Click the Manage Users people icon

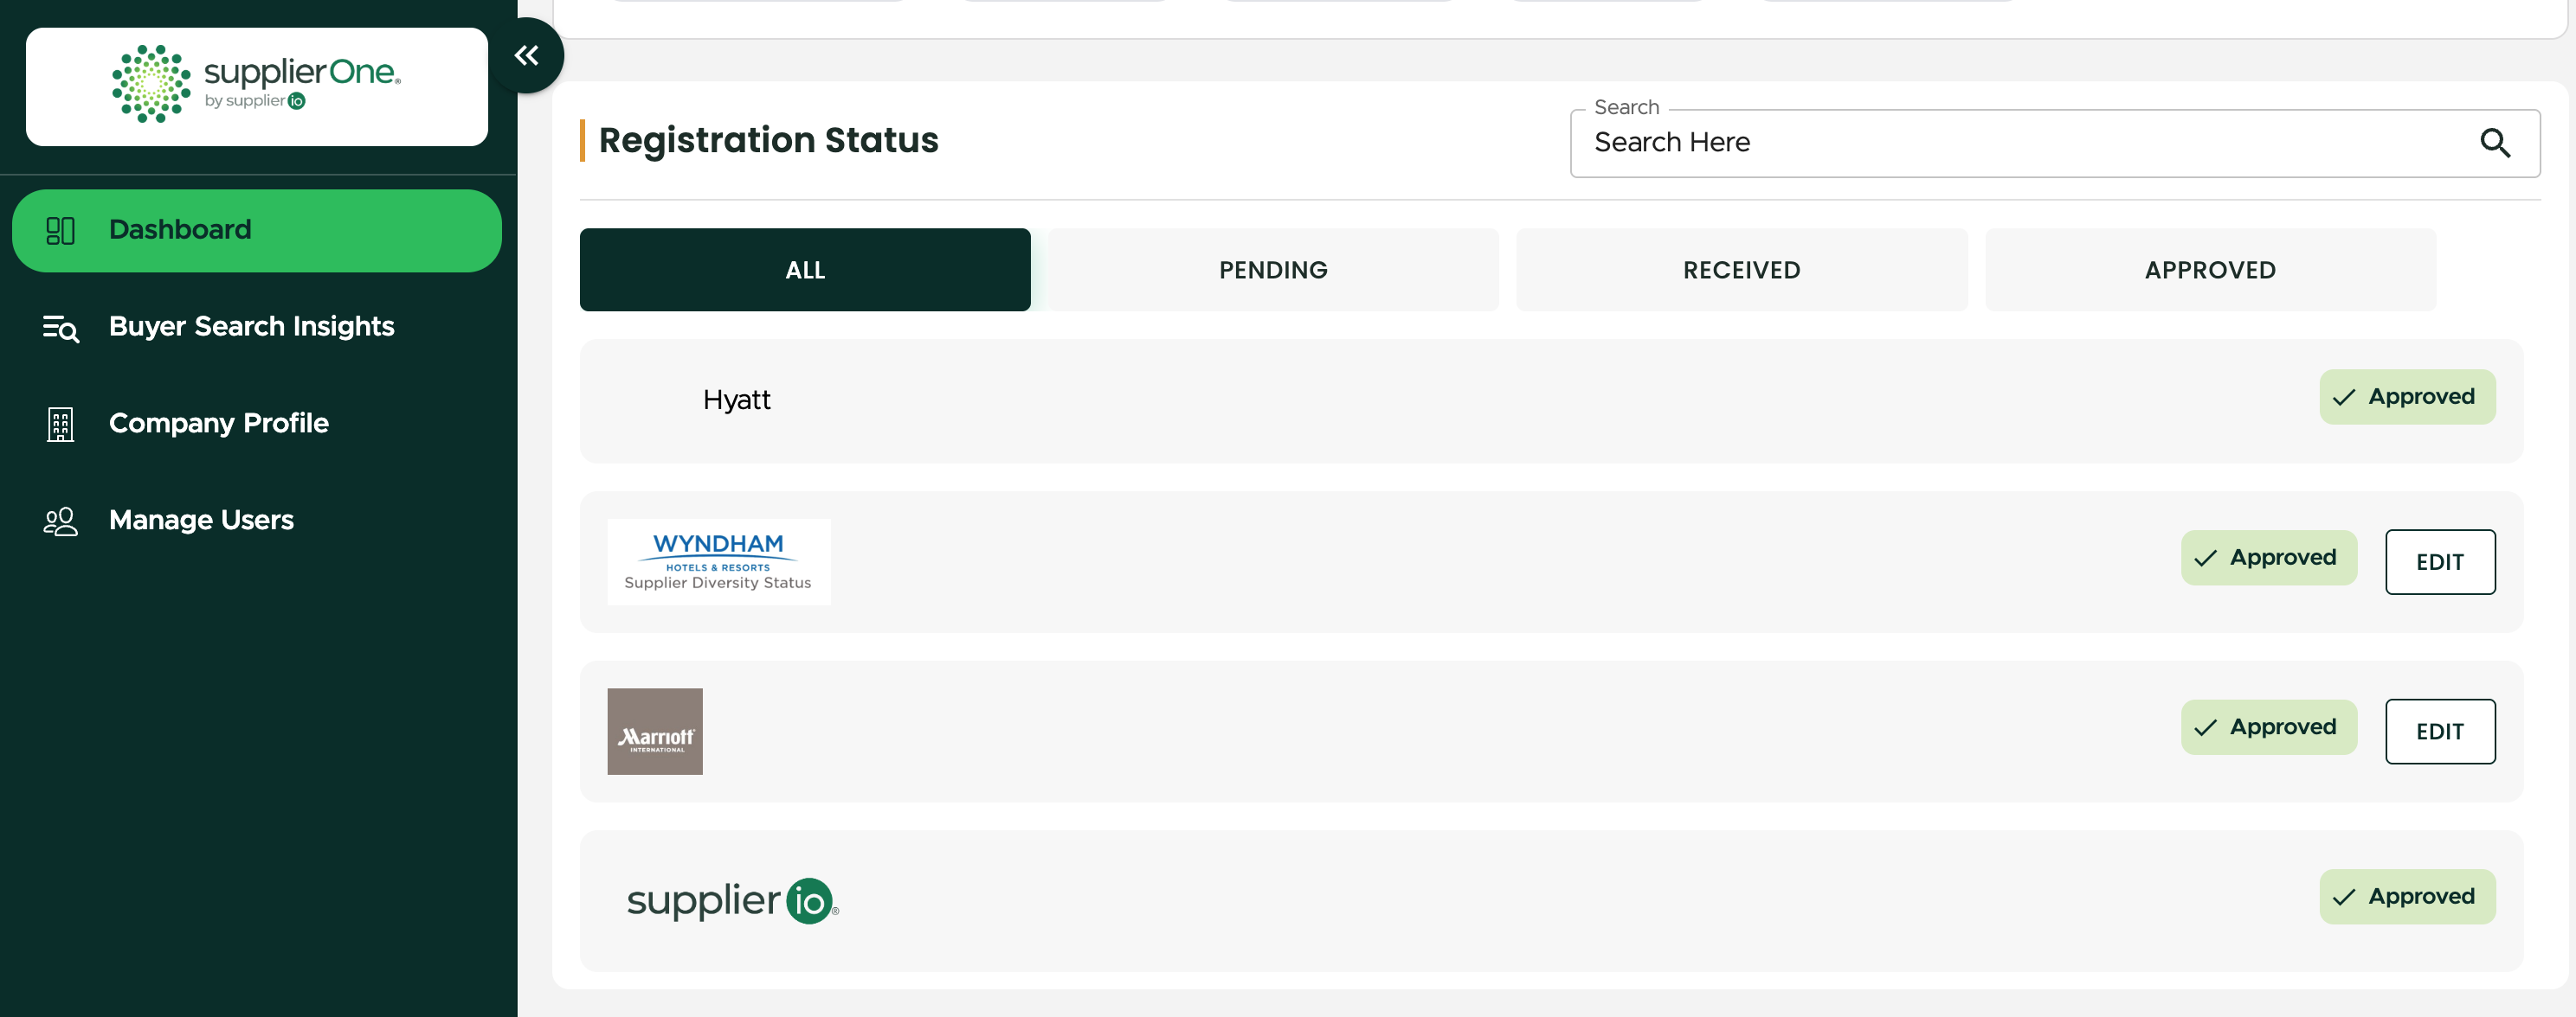click(x=60, y=521)
